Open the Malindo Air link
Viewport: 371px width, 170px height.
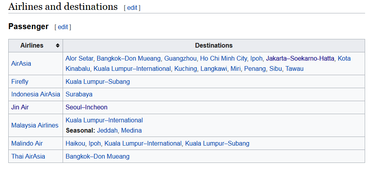[x=27, y=144]
